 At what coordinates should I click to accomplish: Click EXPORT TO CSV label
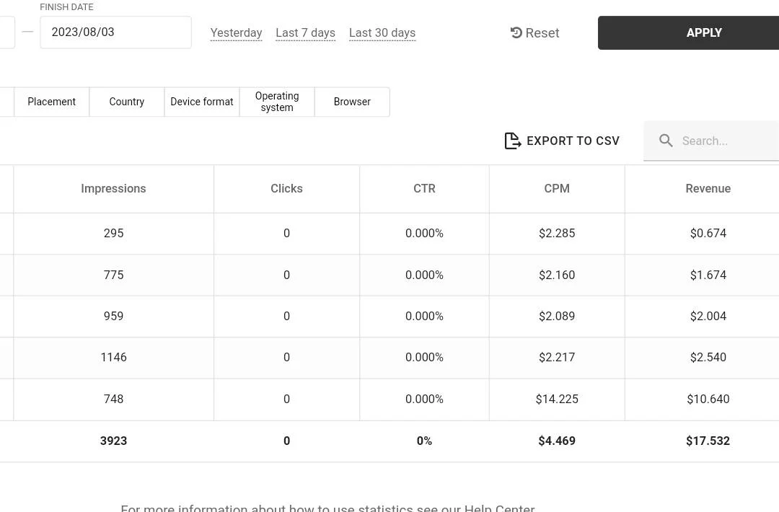coord(573,141)
